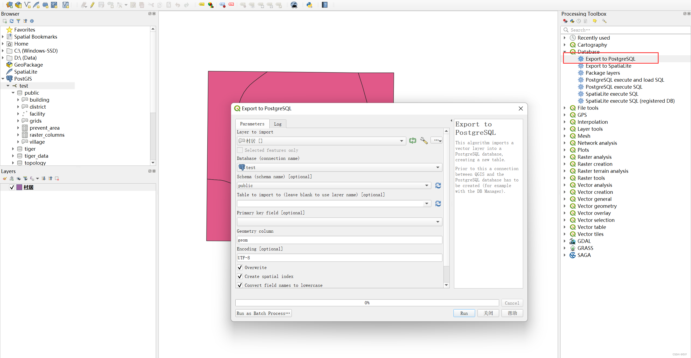Screen dimensions: 691x358
Task: Toggle visibility of the 村居 layer
Action: (12, 187)
